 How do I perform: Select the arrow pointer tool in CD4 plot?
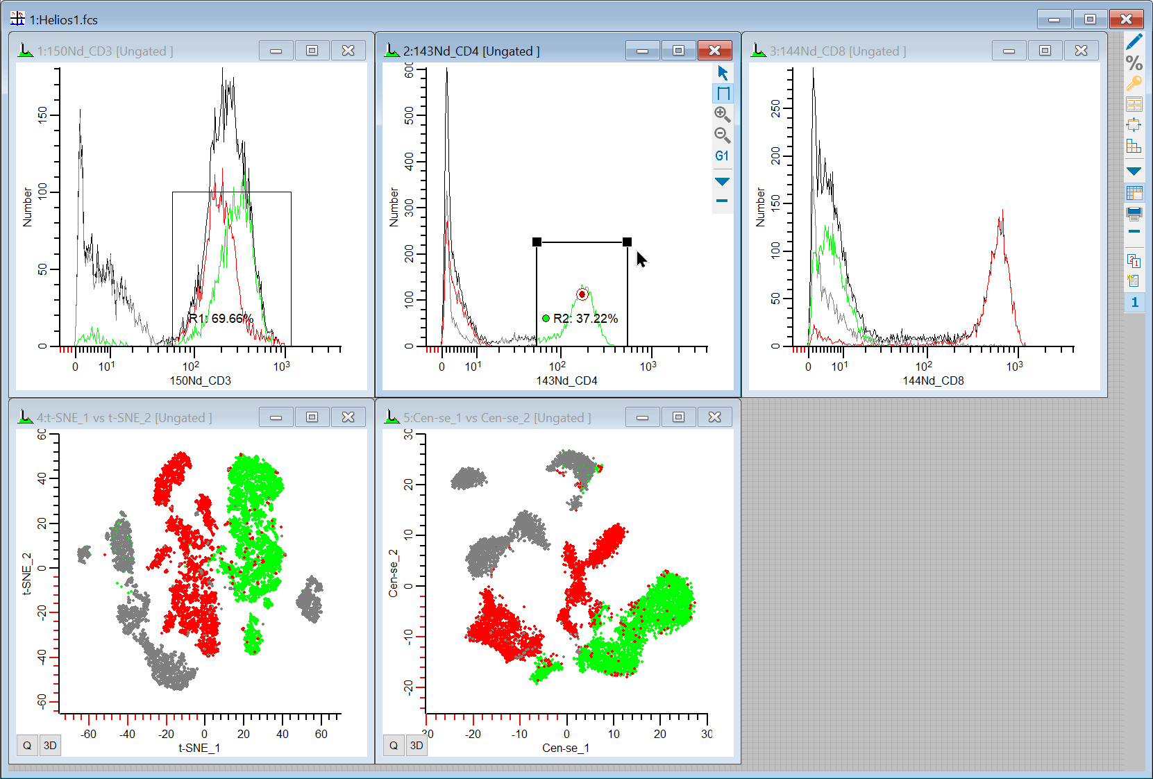(723, 73)
